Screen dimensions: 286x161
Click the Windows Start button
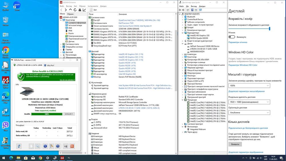click(4, 158)
